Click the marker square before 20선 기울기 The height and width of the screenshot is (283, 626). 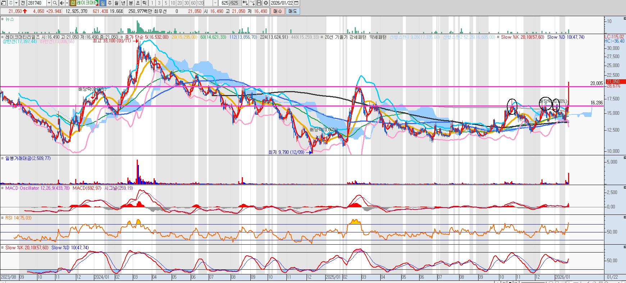322,37
